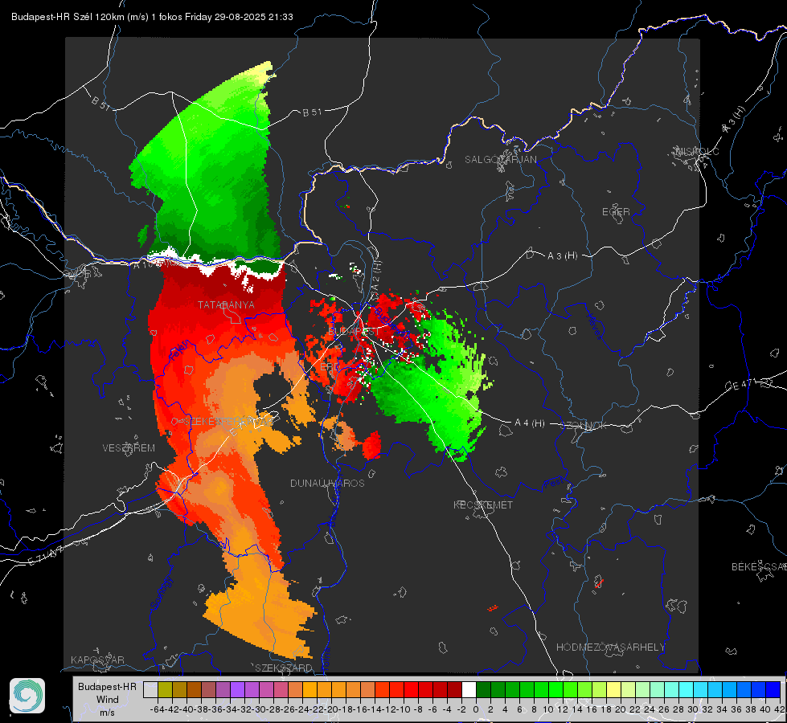Screen dimensions: 787x723
Task: Click the B 51 label east of green echo
Action: 312,112
